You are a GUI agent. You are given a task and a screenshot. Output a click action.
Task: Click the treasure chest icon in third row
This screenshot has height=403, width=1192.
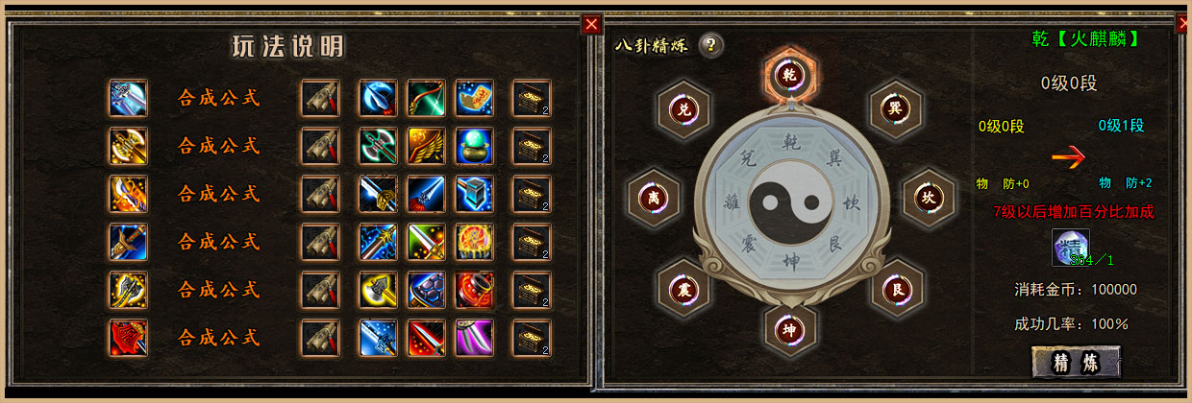[531, 194]
